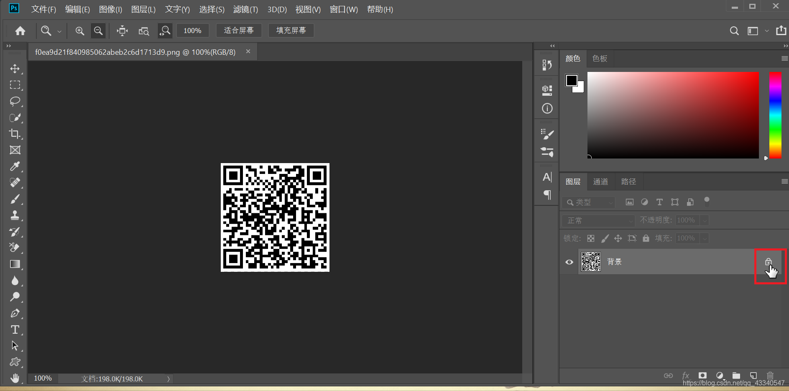Click inside the color picker field
This screenshot has height=391, width=789.
pos(673,115)
